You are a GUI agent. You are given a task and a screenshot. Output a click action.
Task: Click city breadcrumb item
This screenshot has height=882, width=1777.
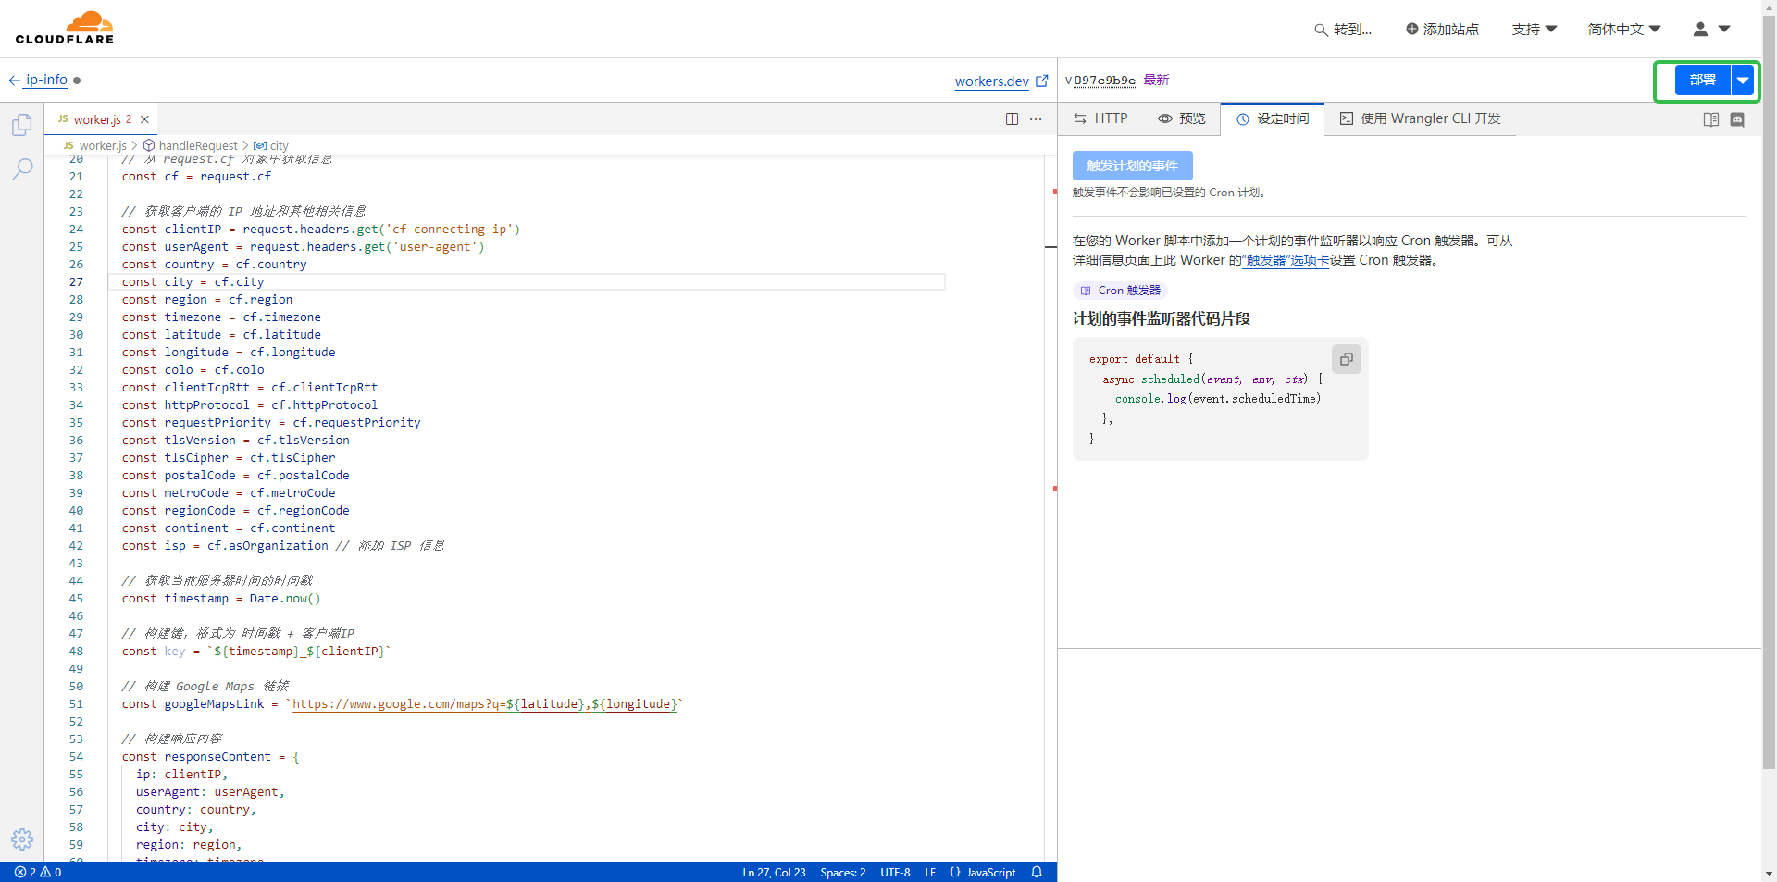tap(271, 145)
